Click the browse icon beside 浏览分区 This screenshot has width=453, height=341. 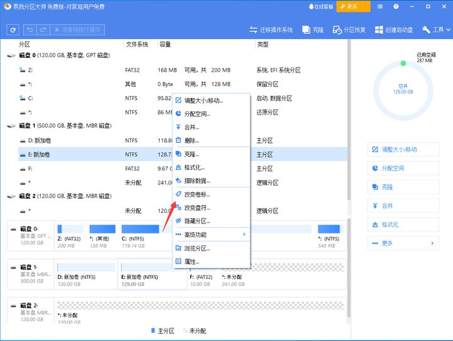[179, 248]
